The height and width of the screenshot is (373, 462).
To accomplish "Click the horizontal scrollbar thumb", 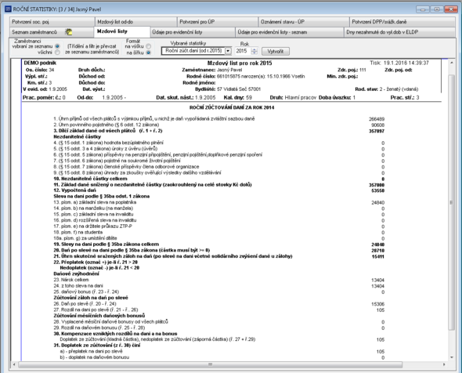I will tap(210, 364).
